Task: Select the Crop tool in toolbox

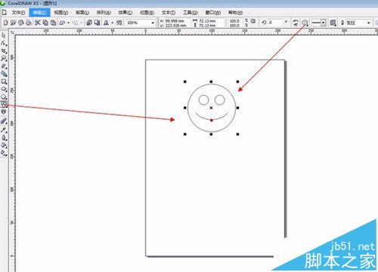Action: tap(4, 50)
